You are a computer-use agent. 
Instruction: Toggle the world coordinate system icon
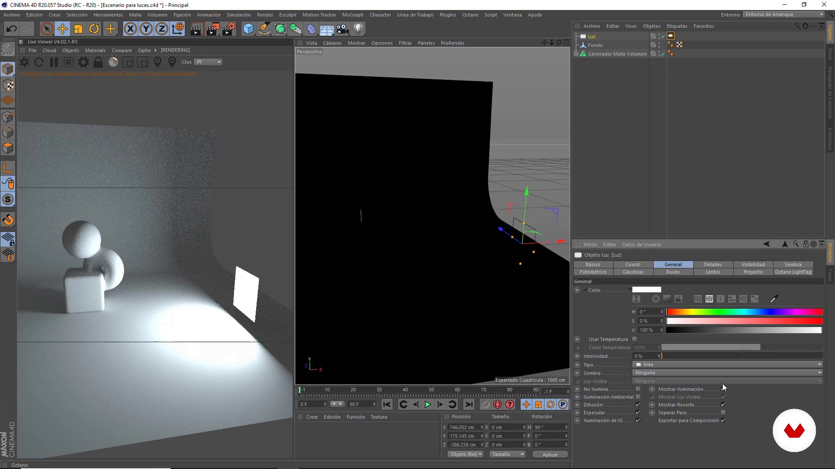coord(178,29)
